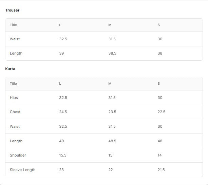Image resolution: width=208 pixels, height=185 pixels.
Task: Click the Trouser table heading
Action: click(x=12, y=10)
